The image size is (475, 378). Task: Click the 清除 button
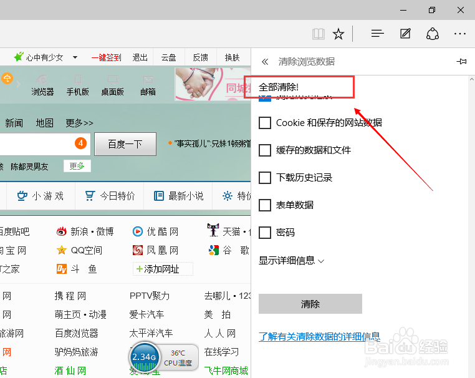[x=310, y=304]
